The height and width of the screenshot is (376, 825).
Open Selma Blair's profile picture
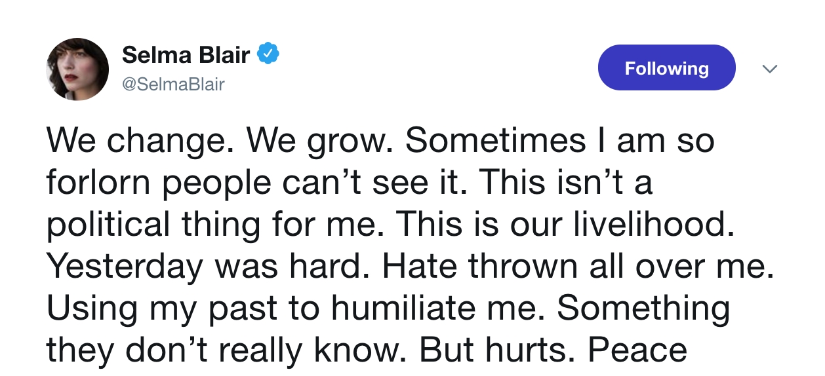[x=77, y=69]
